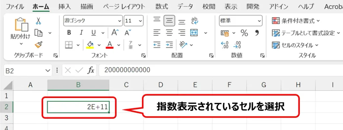Screen dimensions: 343x130
Task: Click the insert function fx button
Action: coord(91,70)
